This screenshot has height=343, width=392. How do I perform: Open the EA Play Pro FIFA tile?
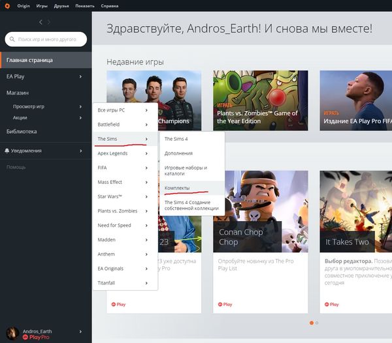pos(356,100)
